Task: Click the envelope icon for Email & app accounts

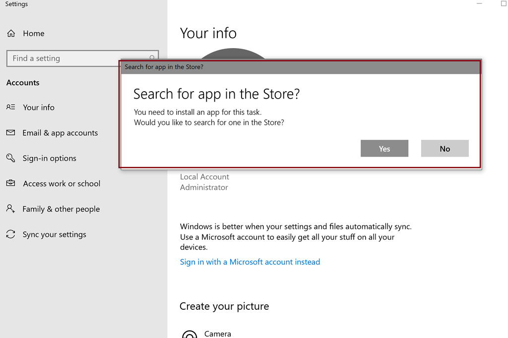Action: (x=11, y=133)
